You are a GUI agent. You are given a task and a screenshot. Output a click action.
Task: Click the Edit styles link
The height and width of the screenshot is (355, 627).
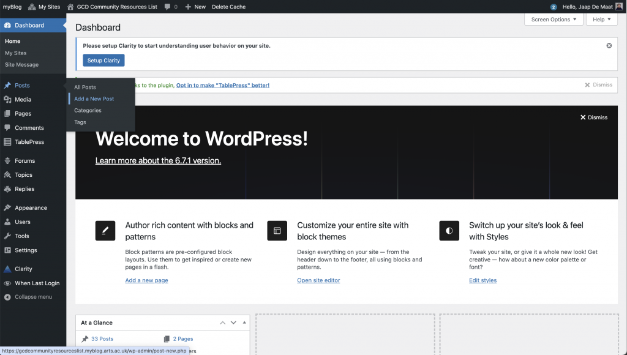pos(482,280)
